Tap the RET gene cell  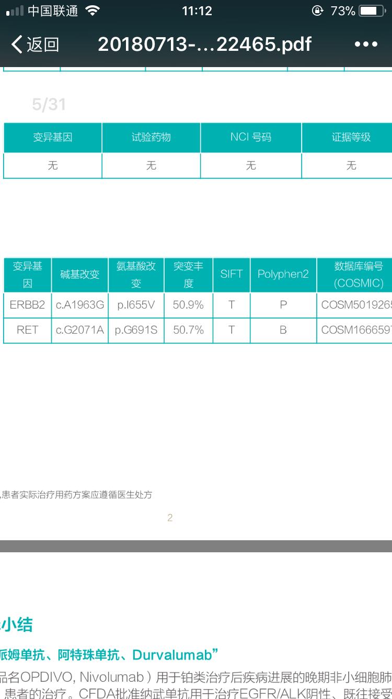pyautogui.click(x=27, y=330)
